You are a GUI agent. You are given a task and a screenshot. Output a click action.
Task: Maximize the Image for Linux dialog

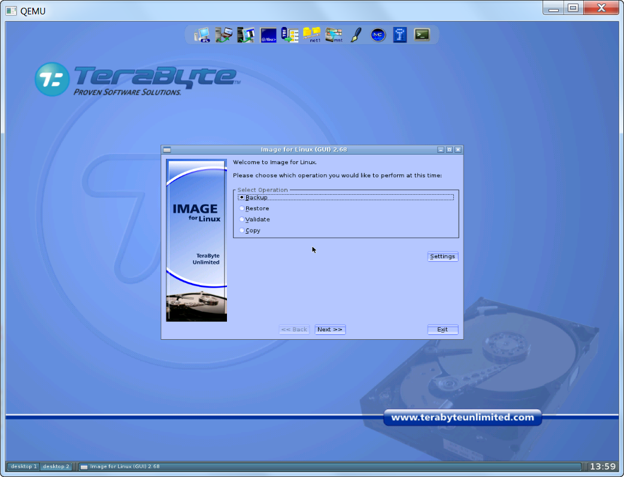click(x=449, y=150)
